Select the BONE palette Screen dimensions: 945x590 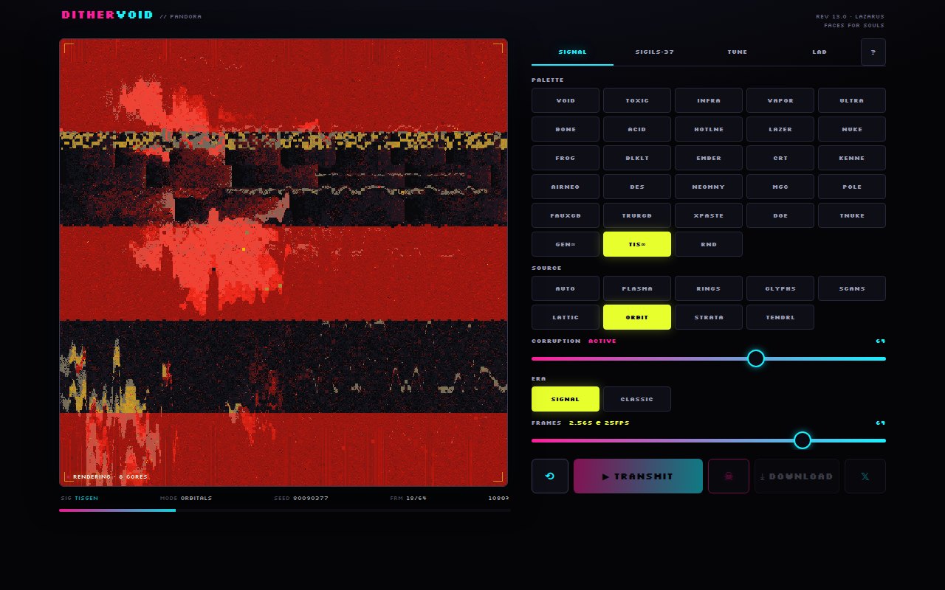tap(566, 129)
